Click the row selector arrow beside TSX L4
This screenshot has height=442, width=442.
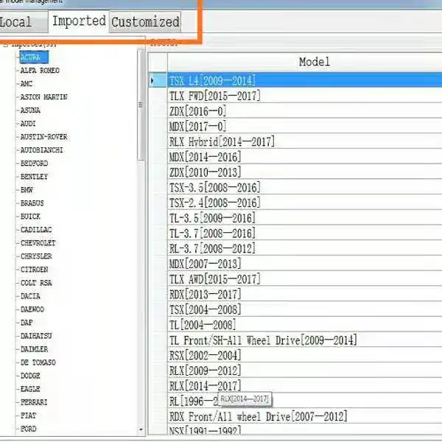153,80
